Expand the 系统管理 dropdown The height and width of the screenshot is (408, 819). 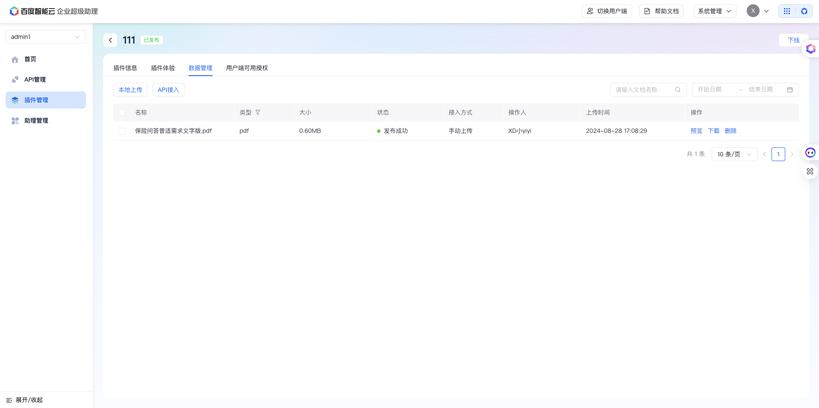(715, 11)
